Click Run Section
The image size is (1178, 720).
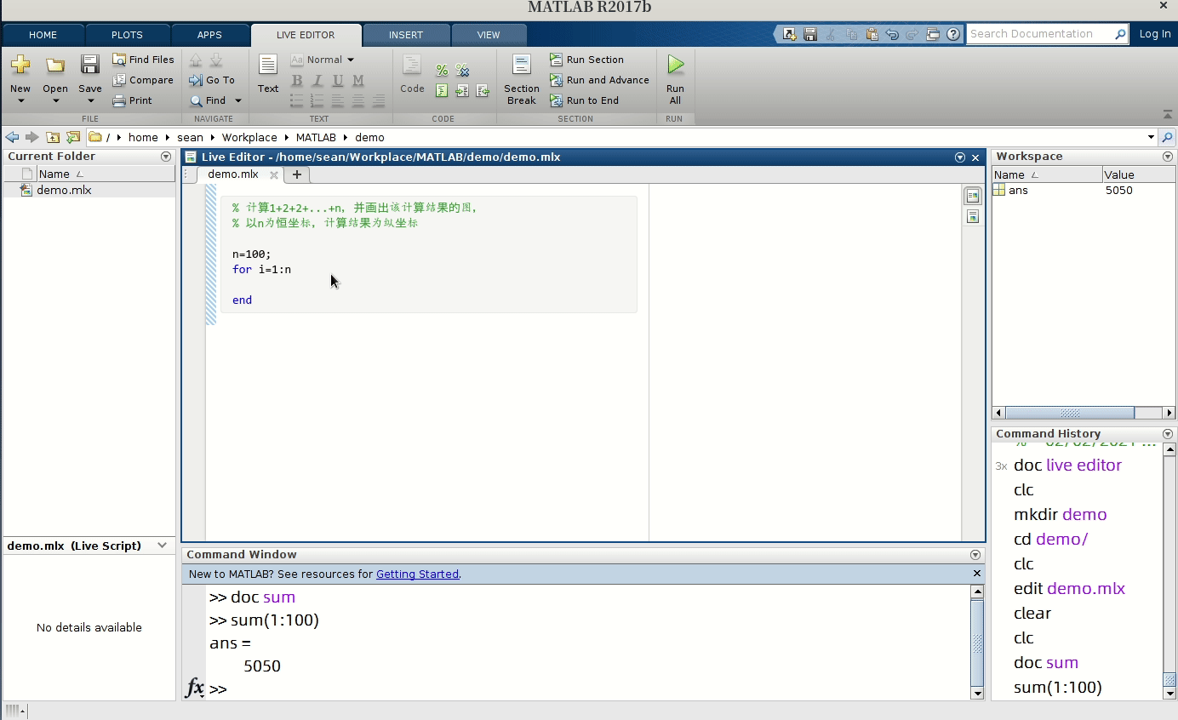coord(586,60)
